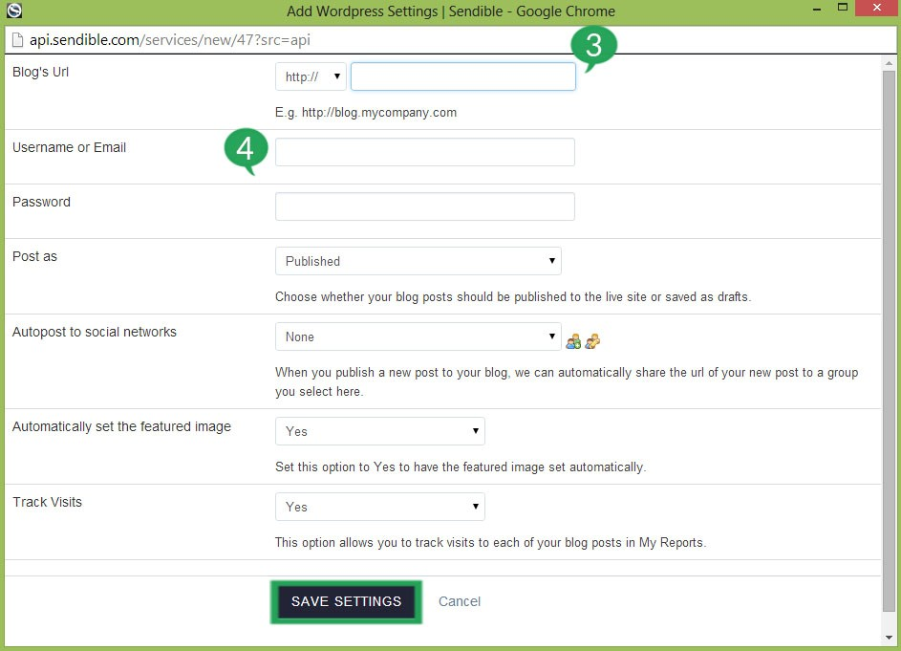Click the scrollbar up arrow
The image size is (901, 651).
point(889,63)
